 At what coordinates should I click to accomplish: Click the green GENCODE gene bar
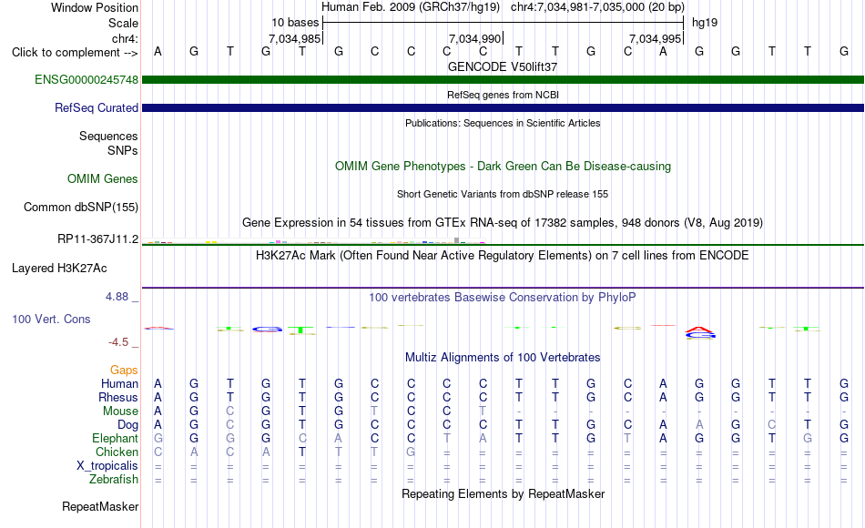coord(504,80)
